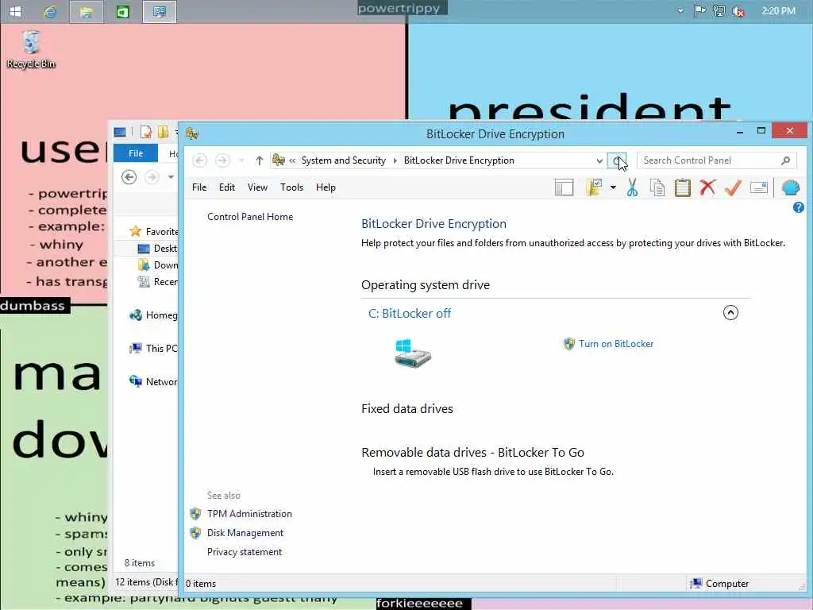Open the dropdown arrow beside folder options icon
The width and height of the screenshot is (813, 610).
tap(613, 187)
